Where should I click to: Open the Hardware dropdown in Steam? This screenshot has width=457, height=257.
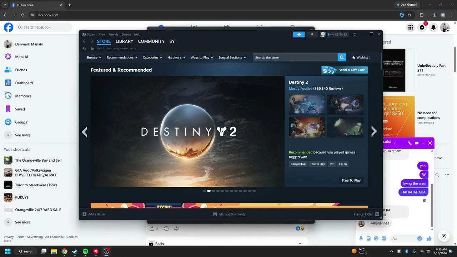point(176,57)
